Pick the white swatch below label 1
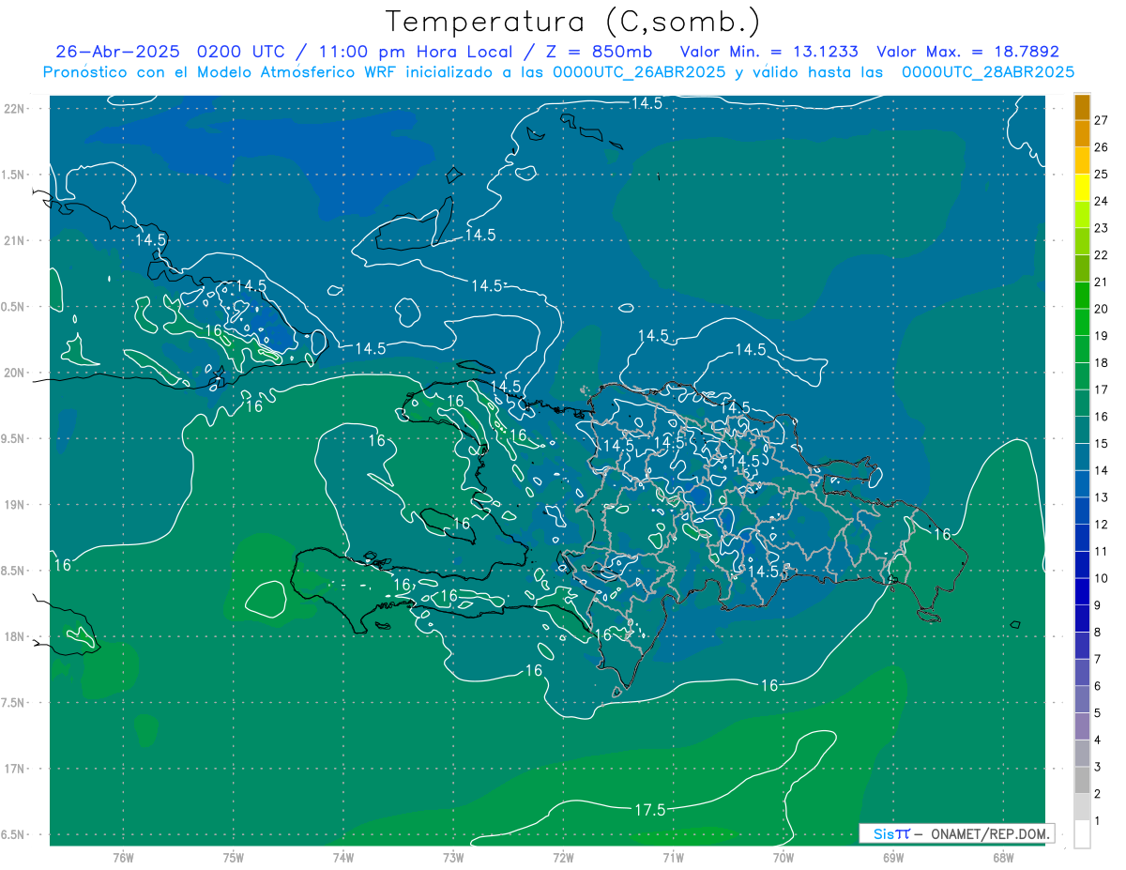 click(1082, 834)
